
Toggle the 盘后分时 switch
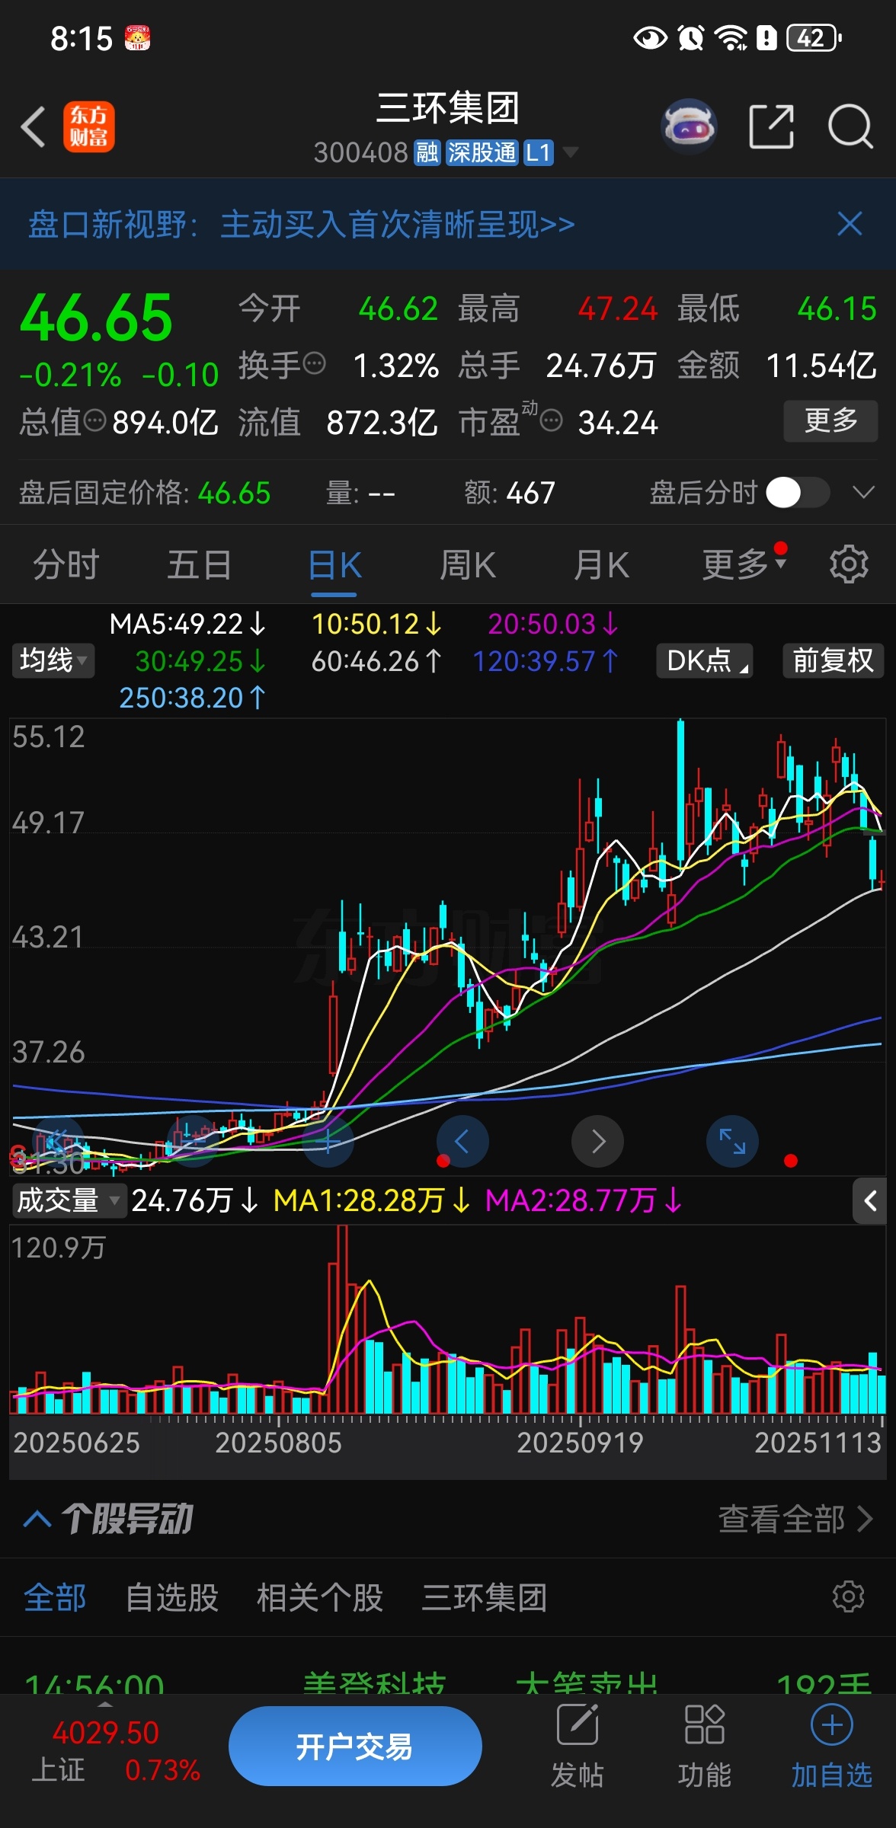pos(797,492)
